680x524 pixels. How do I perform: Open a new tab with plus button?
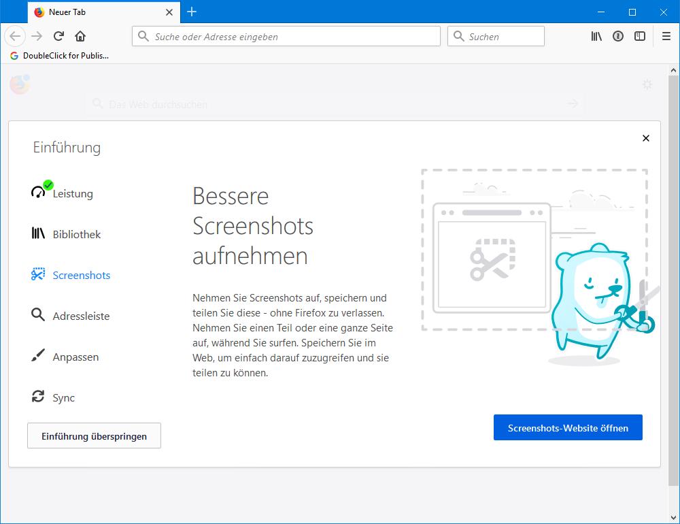click(192, 12)
